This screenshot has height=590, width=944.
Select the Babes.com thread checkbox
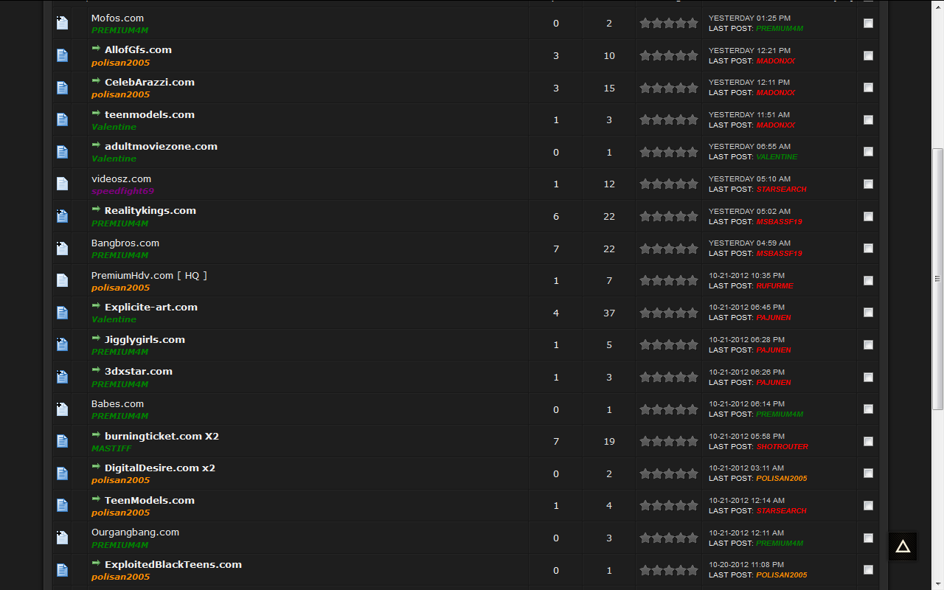coord(868,409)
